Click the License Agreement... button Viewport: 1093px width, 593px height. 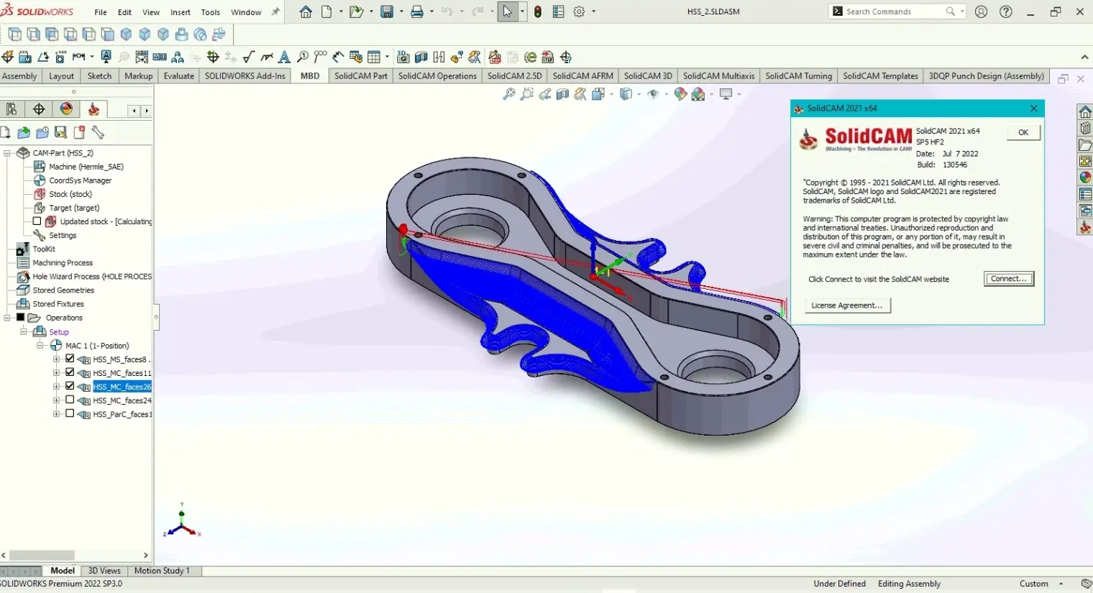pyautogui.click(x=847, y=305)
